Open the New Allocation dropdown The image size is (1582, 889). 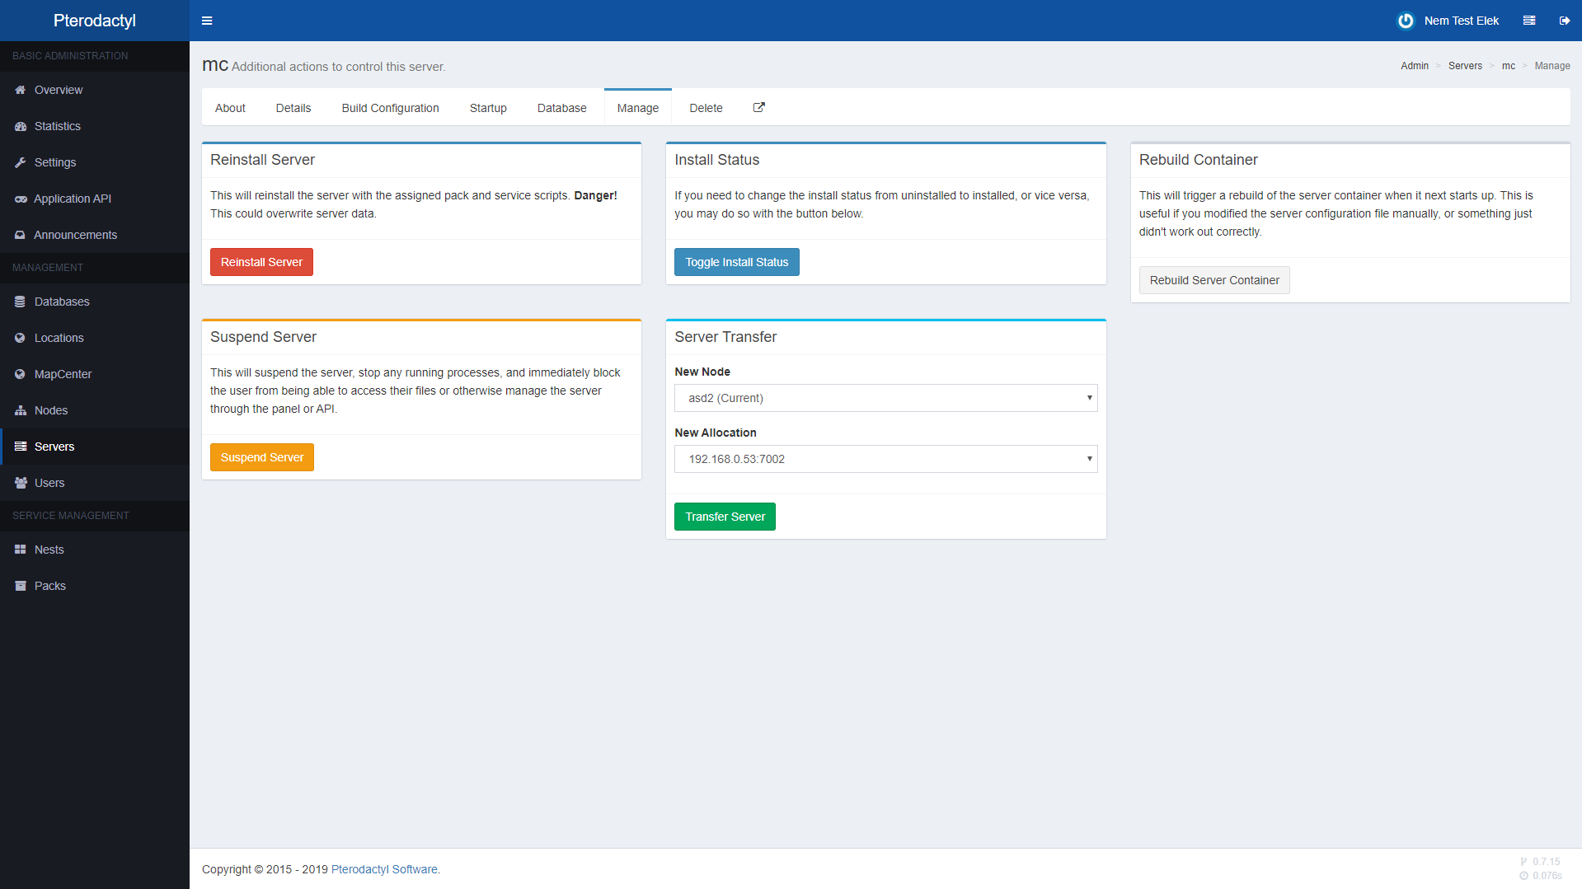click(885, 459)
